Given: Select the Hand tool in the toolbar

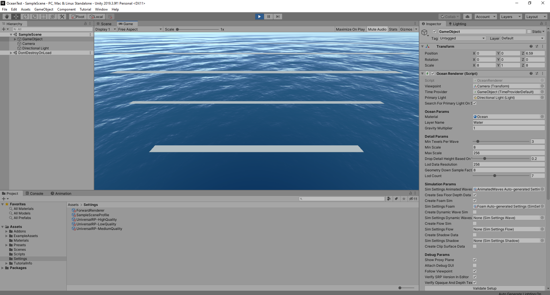Looking at the screenshot, I should pos(6,16).
